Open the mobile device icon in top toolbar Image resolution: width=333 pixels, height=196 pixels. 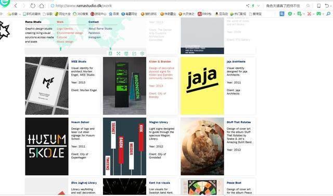coord(319,6)
